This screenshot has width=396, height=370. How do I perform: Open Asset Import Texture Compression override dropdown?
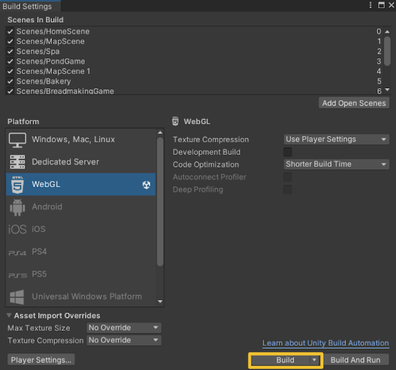[x=124, y=340]
